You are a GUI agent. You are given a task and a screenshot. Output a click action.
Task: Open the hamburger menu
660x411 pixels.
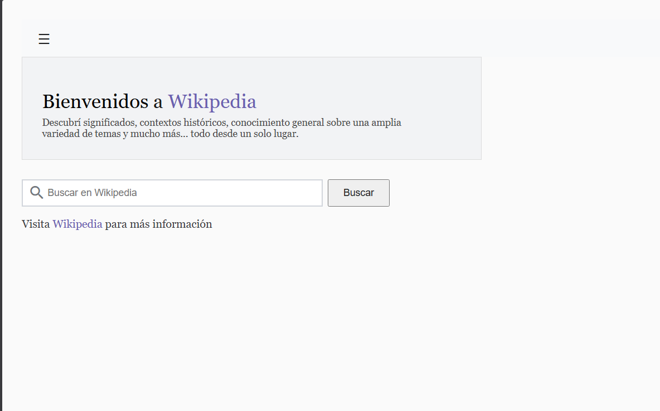tap(44, 39)
